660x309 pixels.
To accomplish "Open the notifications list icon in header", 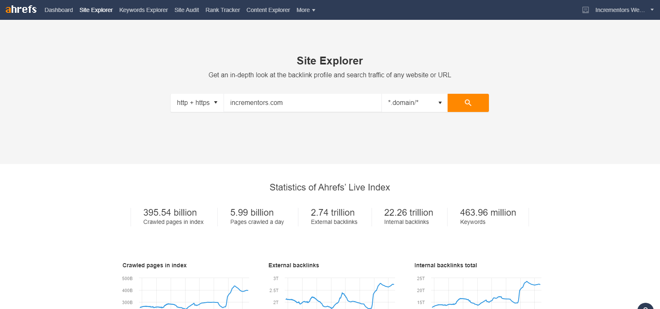I will click(585, 10).
